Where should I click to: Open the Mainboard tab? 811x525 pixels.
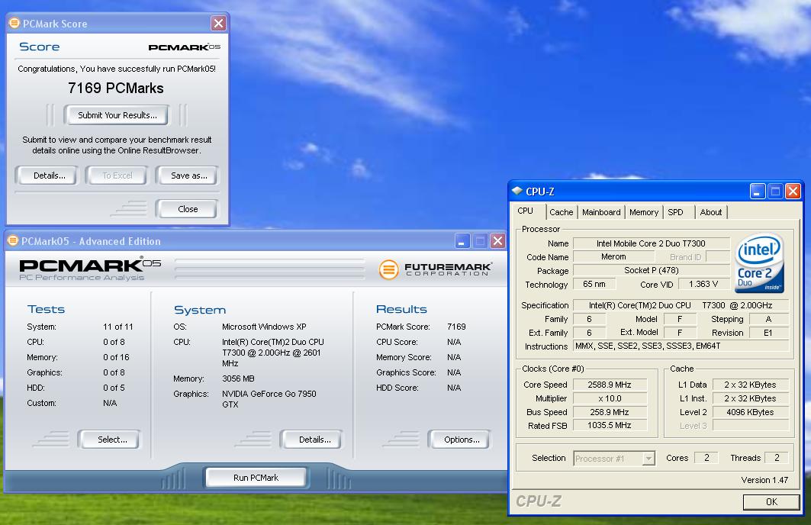click(601, 212)
